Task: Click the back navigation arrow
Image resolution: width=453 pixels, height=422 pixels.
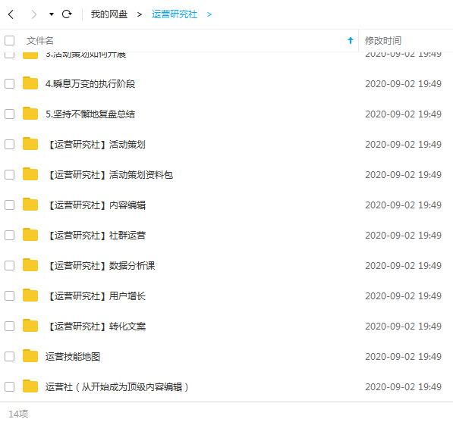Action: pyautogui.click(x=11, y=14)
